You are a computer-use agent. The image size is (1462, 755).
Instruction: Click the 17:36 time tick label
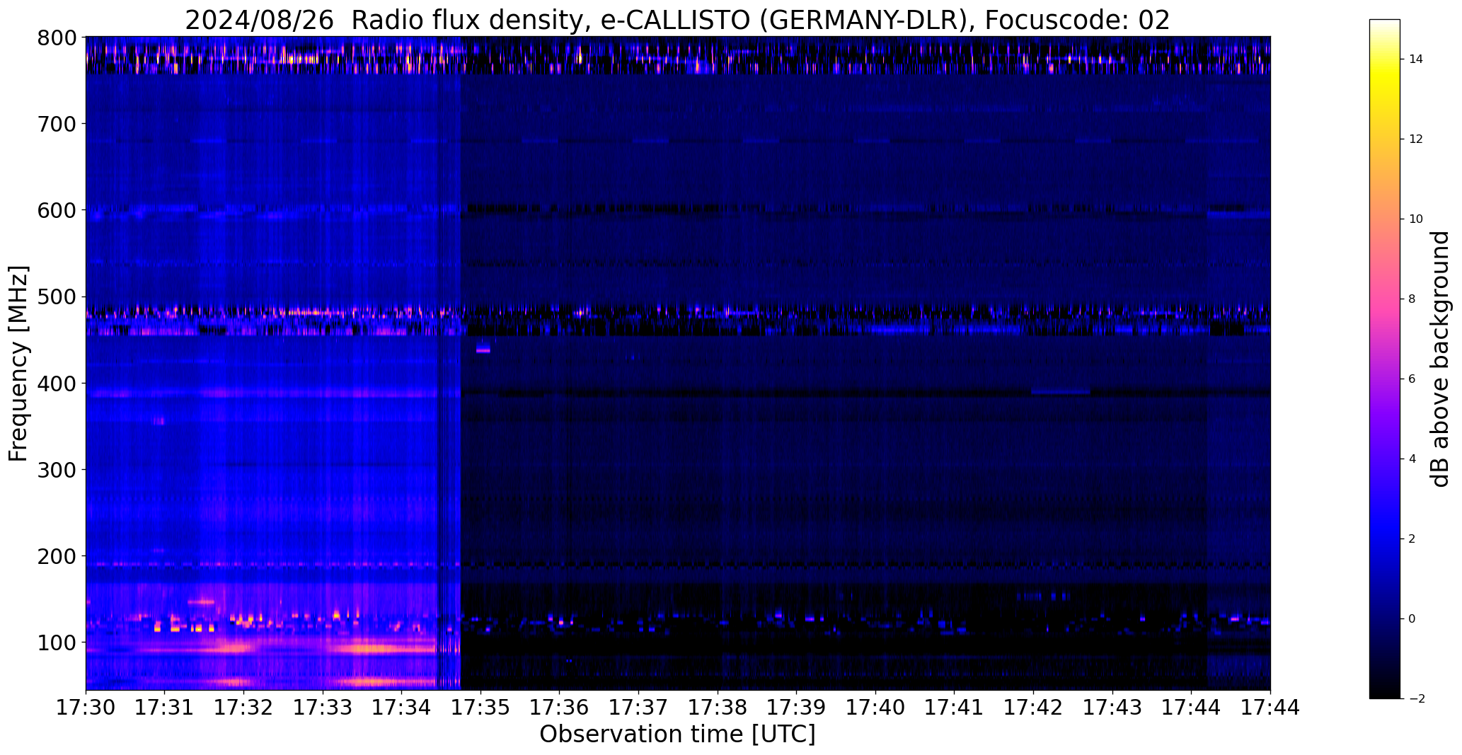560,707
